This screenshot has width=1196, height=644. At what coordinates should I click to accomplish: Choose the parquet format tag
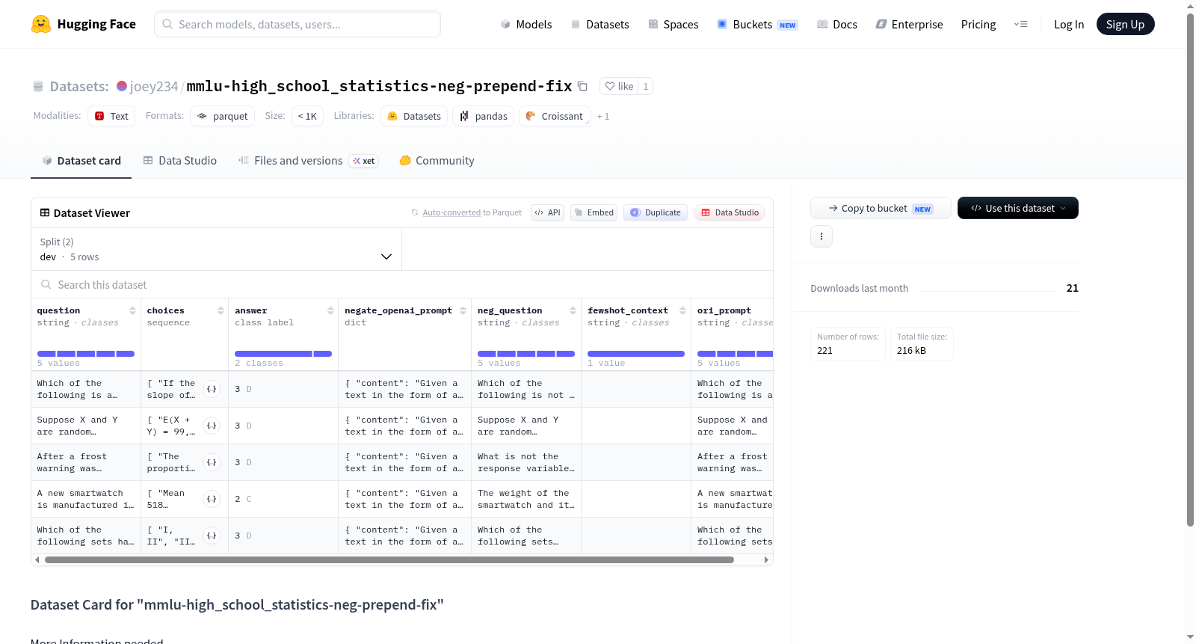click(222, 116)
